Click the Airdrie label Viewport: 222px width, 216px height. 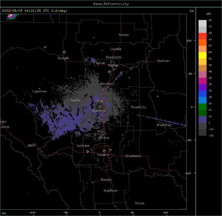tap(104, 138)
